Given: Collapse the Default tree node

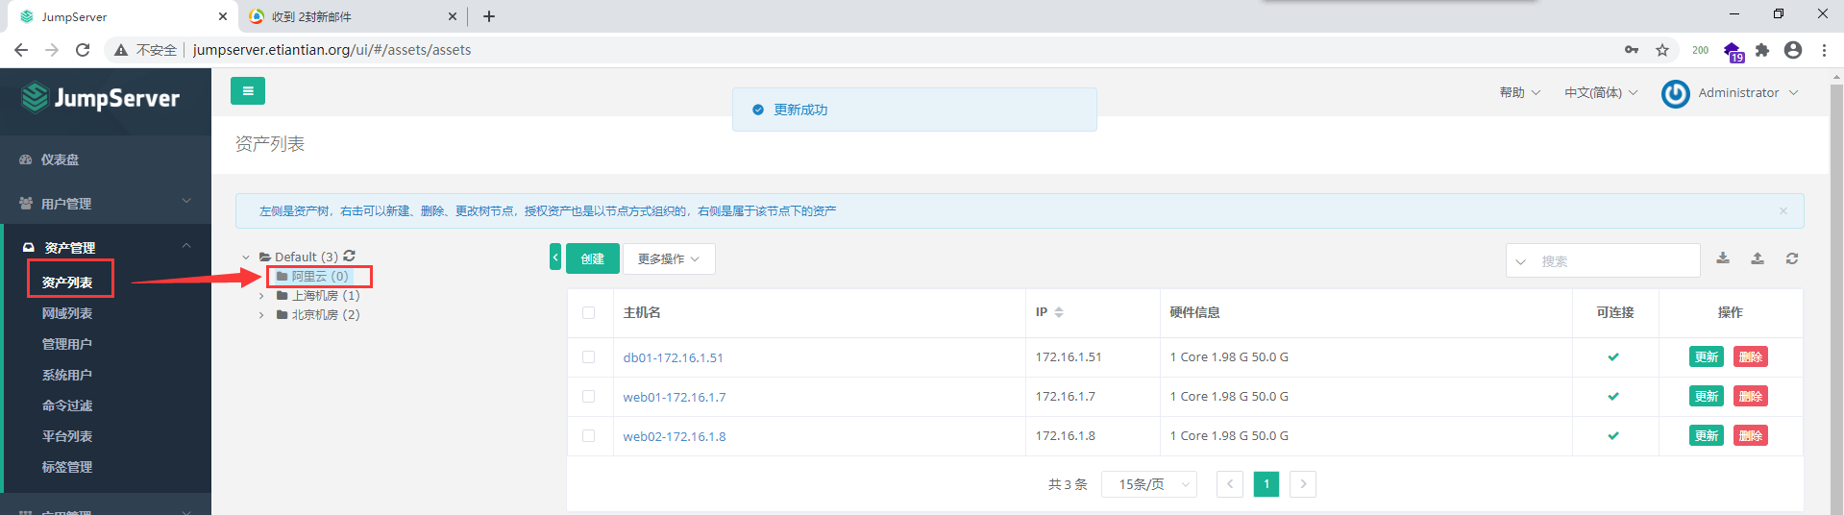Looking at the screenshot, I should (246, 257).
